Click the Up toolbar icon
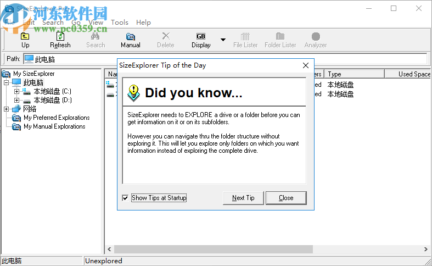 (25, 36)
